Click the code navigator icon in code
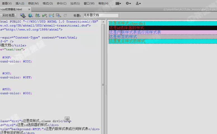This screenshot has height=134, width=217. click(67, 119)
